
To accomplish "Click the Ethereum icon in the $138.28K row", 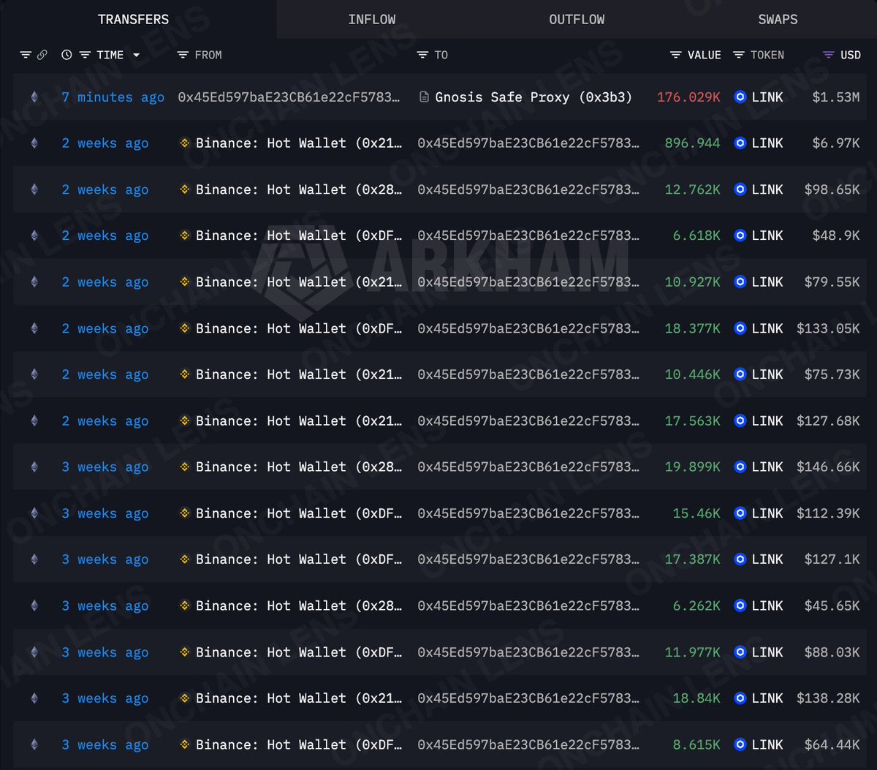I will click(34, 698).
